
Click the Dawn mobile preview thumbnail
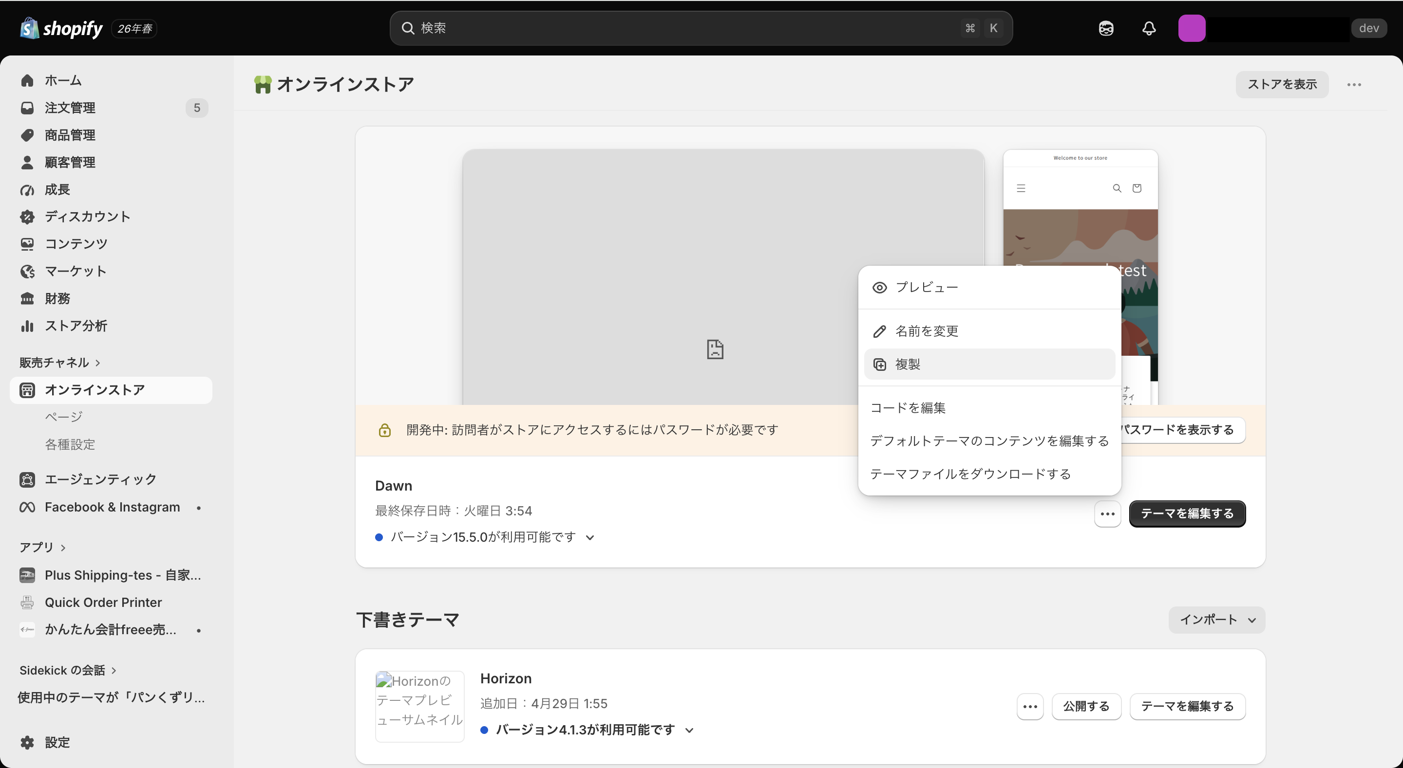coord(1080,277)
